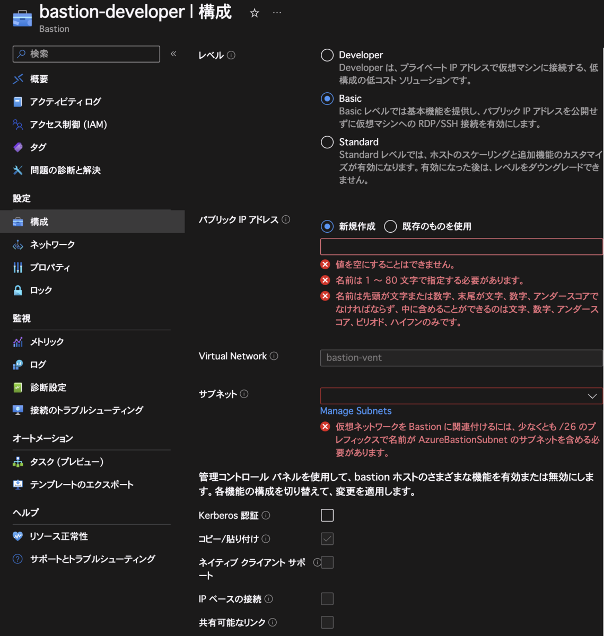Click the favorite star icon next to title

pyautogui.click(x=255, y=13)
